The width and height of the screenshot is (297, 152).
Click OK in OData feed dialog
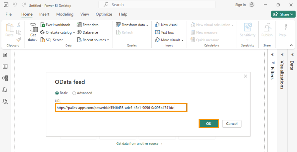209,123
